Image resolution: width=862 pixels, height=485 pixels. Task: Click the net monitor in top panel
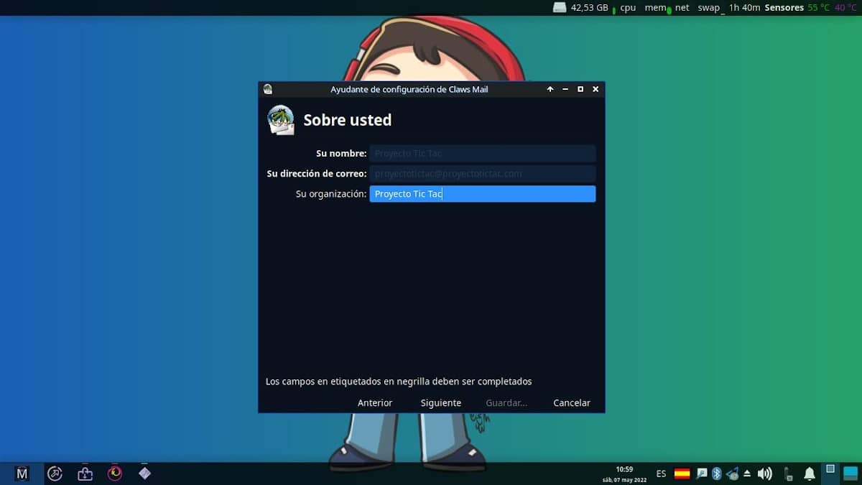(x=682, y=8)
